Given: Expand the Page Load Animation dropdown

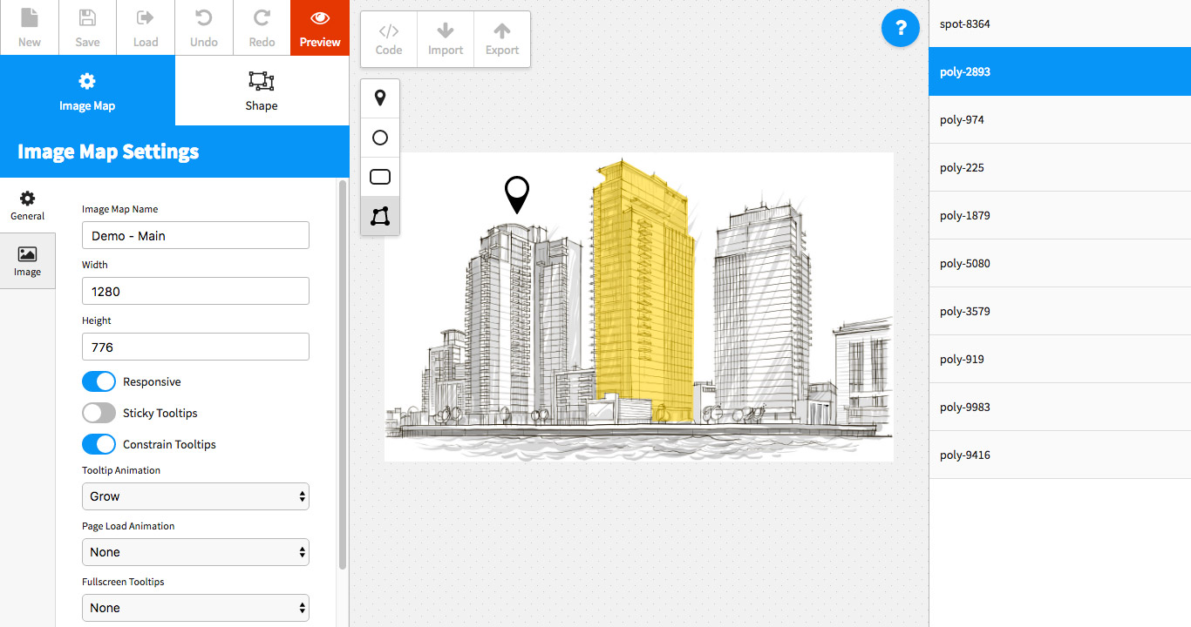Looking at the screenshot, I should click(x=195, y=552).
